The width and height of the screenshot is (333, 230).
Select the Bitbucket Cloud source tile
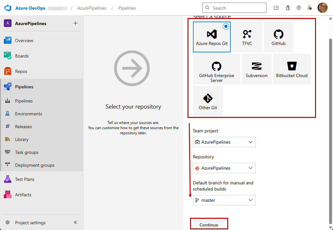coord(292,69)
